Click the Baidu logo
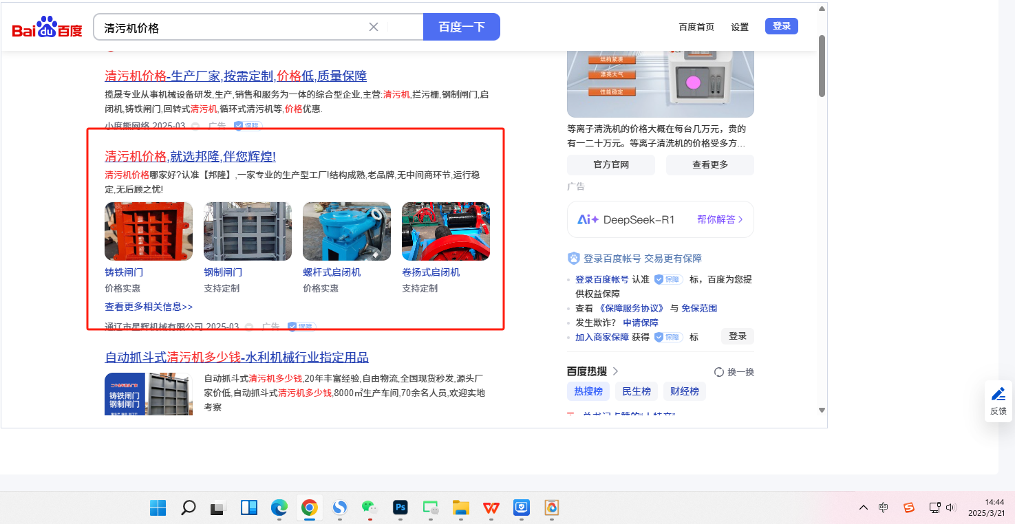Image resolution: width=1015 pixels, height=524 pixels. [47, 28]
